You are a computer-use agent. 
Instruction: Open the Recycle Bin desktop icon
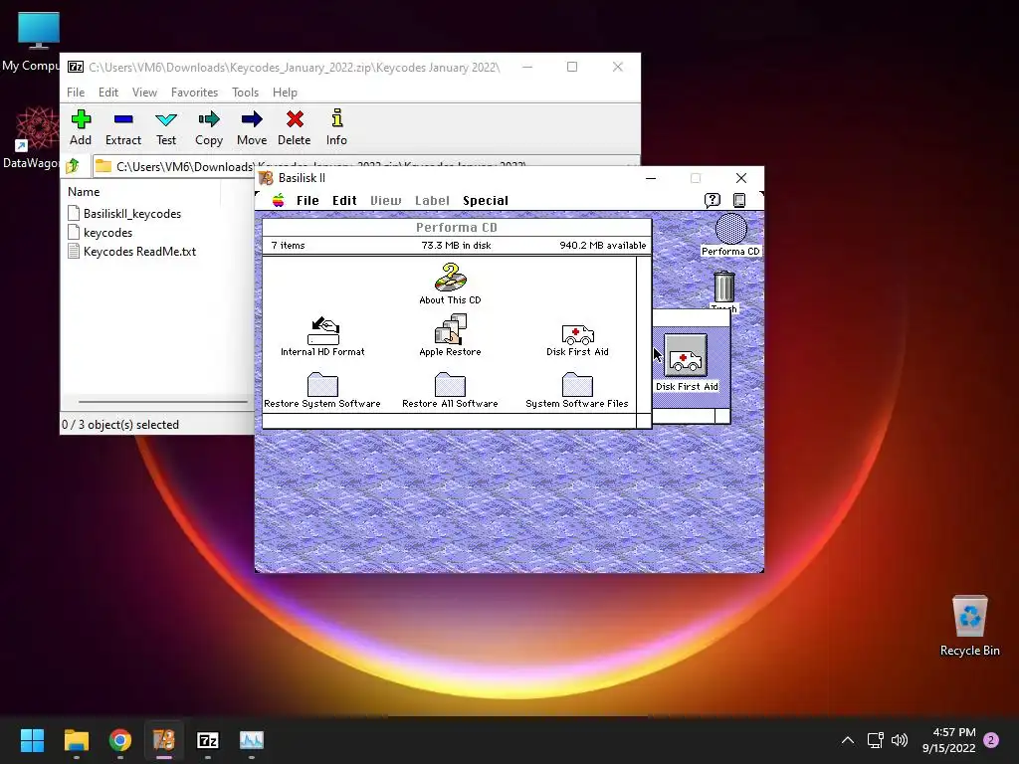969,626
